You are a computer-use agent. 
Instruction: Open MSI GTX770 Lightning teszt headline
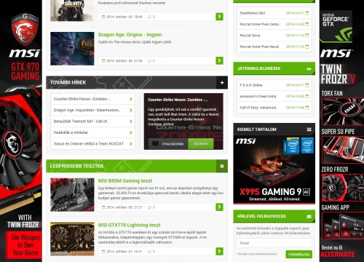point(129,225)
